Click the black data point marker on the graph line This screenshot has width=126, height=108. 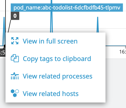(5, 46)
